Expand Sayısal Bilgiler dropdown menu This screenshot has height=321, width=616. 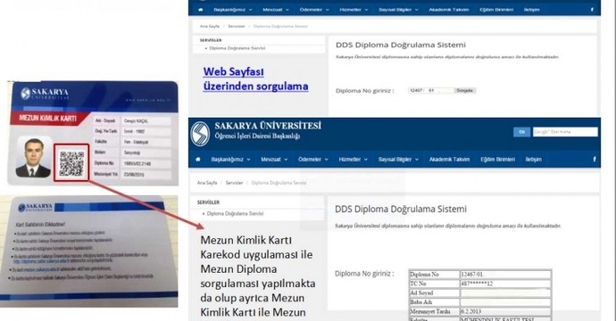tap(398, 160)
